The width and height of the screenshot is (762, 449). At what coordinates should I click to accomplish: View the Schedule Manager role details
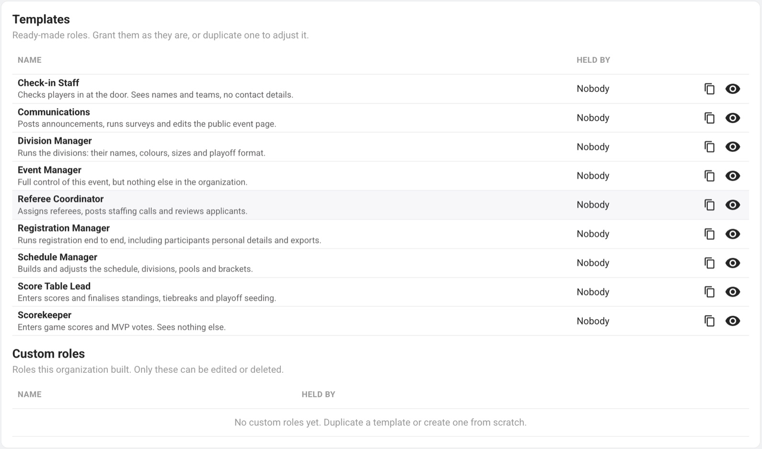(732, 263)
